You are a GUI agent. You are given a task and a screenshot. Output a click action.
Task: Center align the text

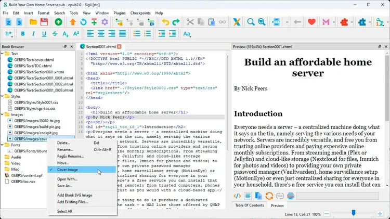101,34
